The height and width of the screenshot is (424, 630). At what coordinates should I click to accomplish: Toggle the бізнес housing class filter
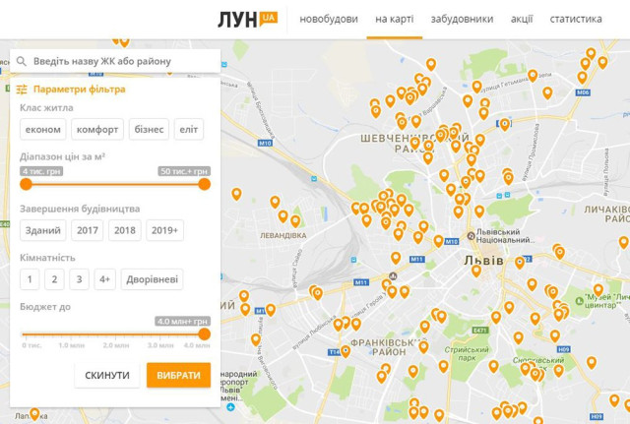(x=149, y=129)
